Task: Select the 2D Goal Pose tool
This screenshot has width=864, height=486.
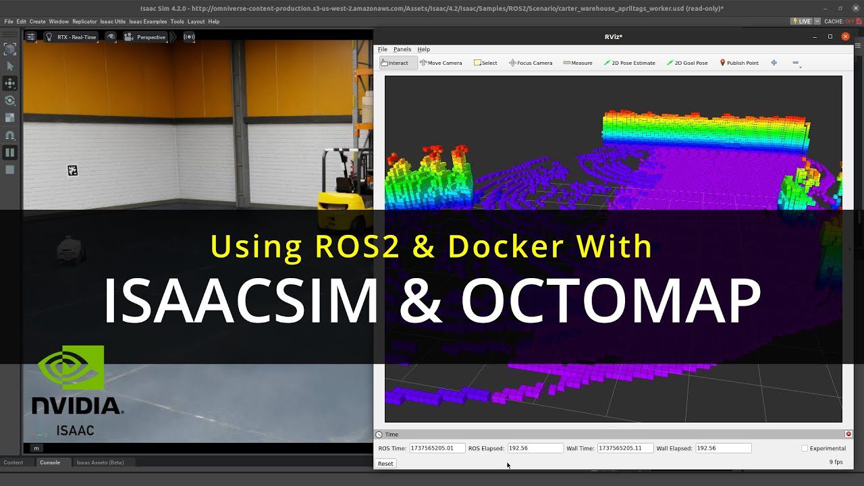Action: tap(687, 63)
